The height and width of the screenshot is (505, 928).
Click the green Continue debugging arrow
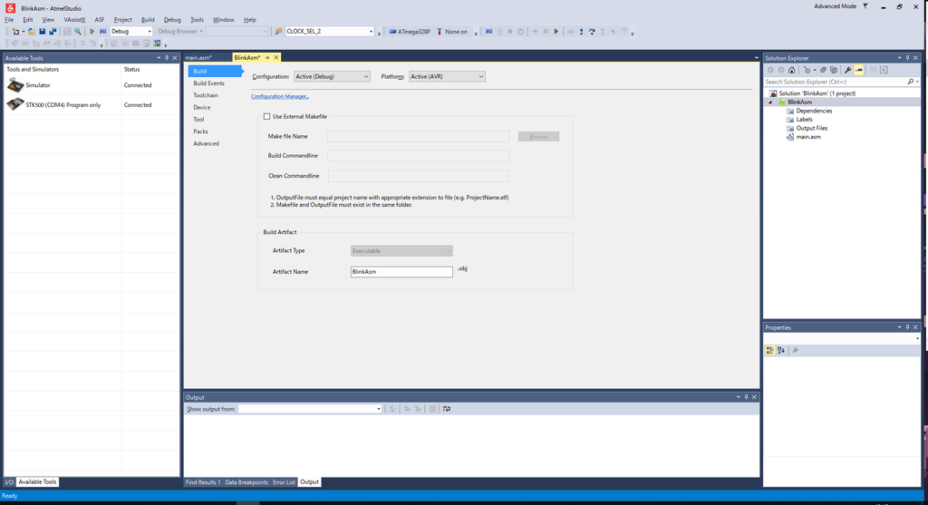tap(556, 32)
